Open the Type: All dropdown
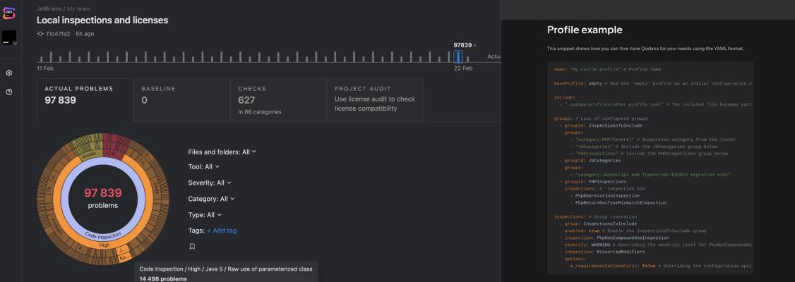The height and width of the screenshot is (282, 795). 205,215
